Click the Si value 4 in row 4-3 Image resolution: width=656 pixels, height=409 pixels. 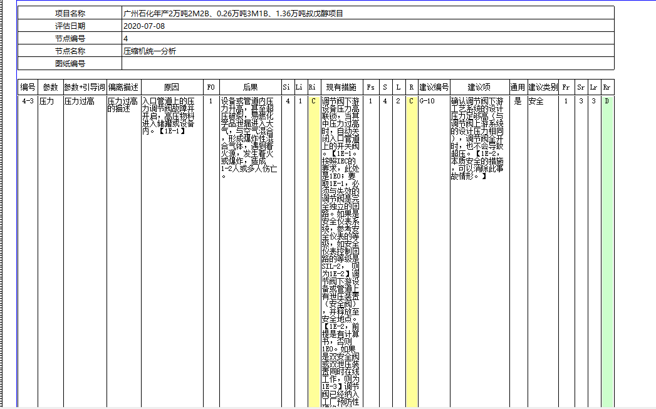pyautogui.click(x=288, y=101)
